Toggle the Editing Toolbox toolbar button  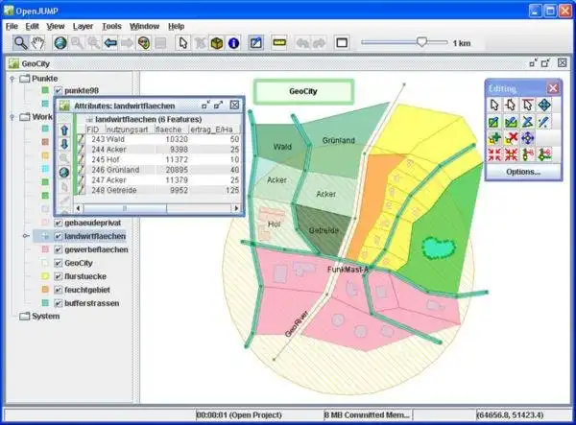[x=256, y=43]
